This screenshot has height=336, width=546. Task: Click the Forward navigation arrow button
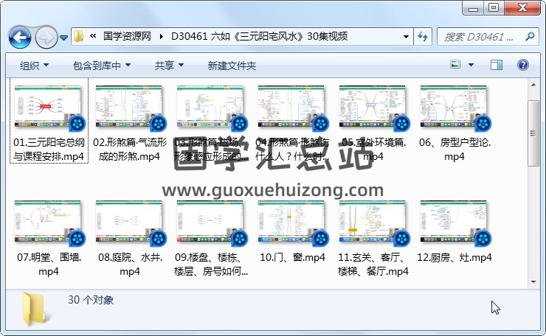click(x=46, y=37)
